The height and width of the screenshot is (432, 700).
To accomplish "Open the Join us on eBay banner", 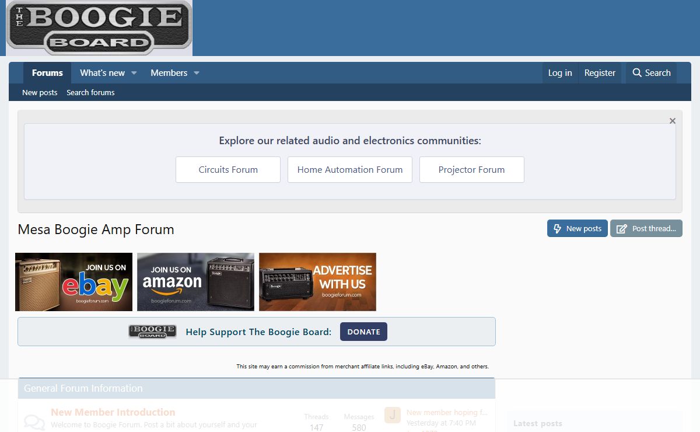I will 73,282.
